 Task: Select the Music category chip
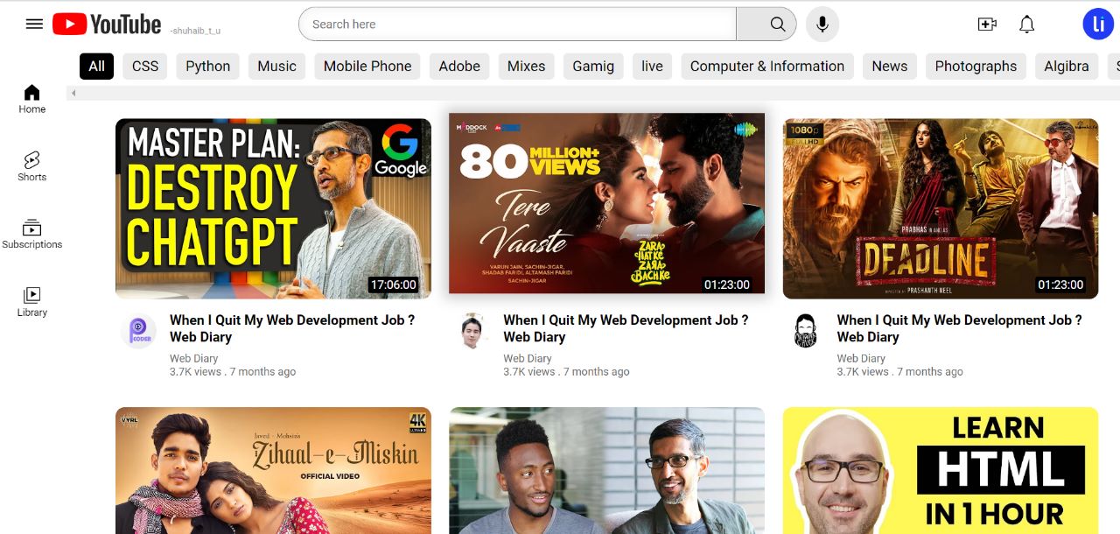pos(276,67)
